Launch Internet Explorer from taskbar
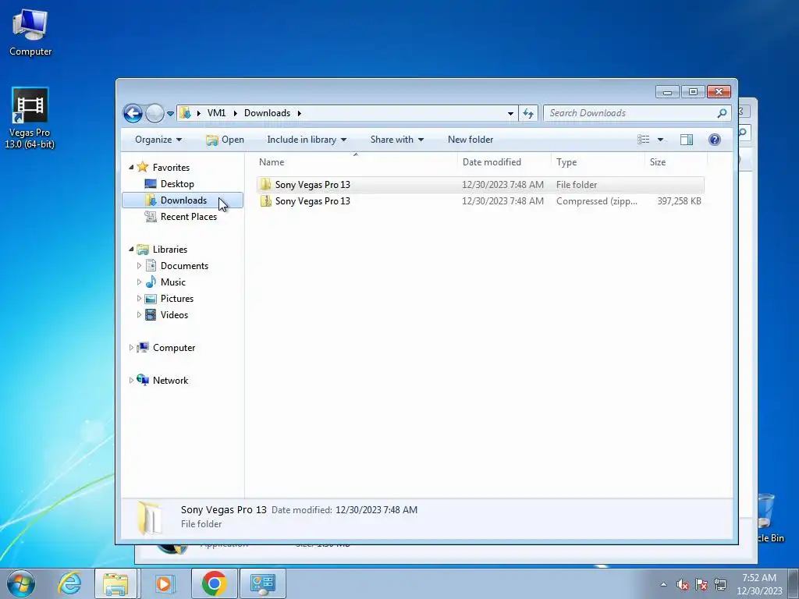 (x=69, y=583)
